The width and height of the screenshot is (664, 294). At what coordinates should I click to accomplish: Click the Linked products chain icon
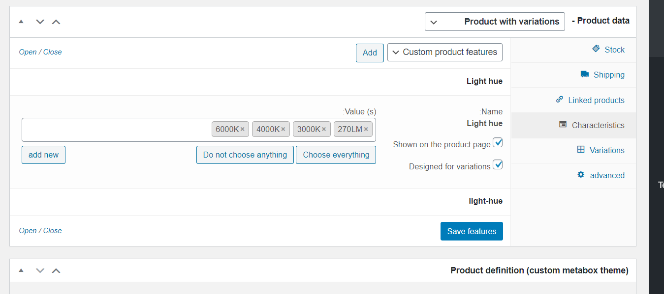click(x=559, y=99)
